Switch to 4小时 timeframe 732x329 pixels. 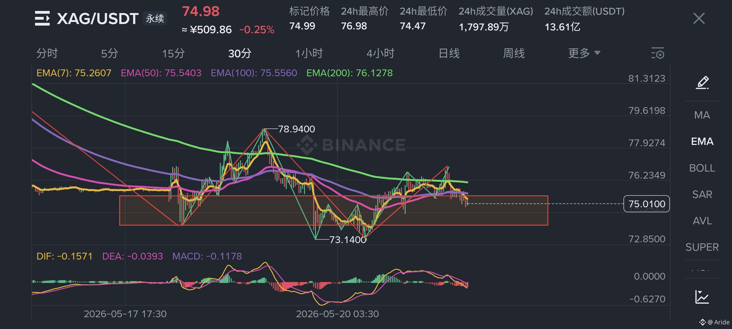380,53
